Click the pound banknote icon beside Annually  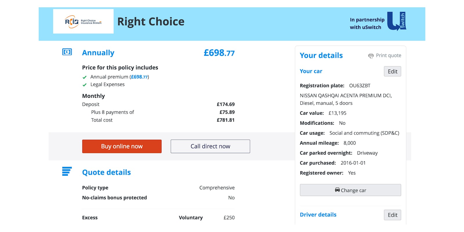[x=66, y=52]
